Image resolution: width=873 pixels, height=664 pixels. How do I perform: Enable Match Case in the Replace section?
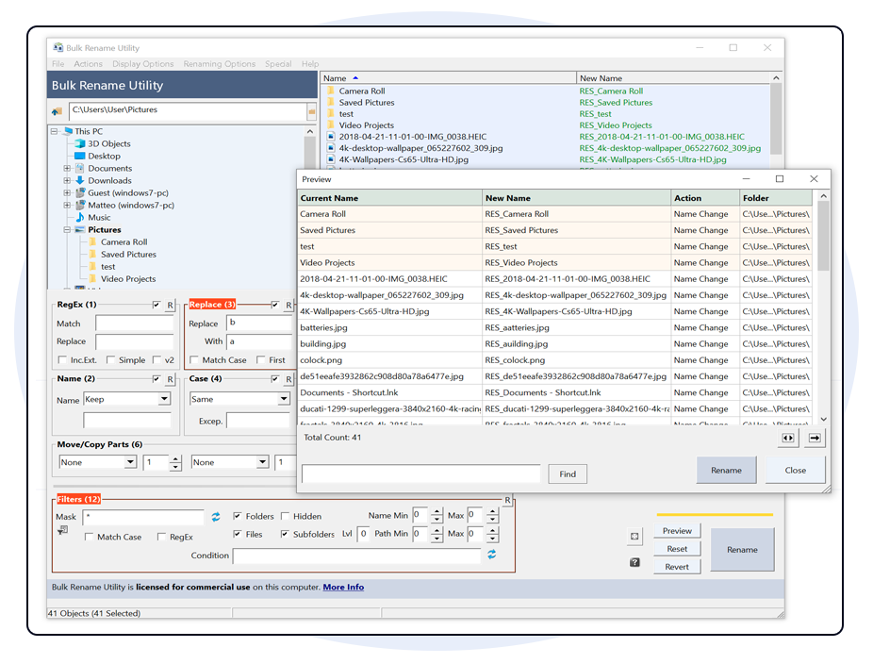pos(194,360)
